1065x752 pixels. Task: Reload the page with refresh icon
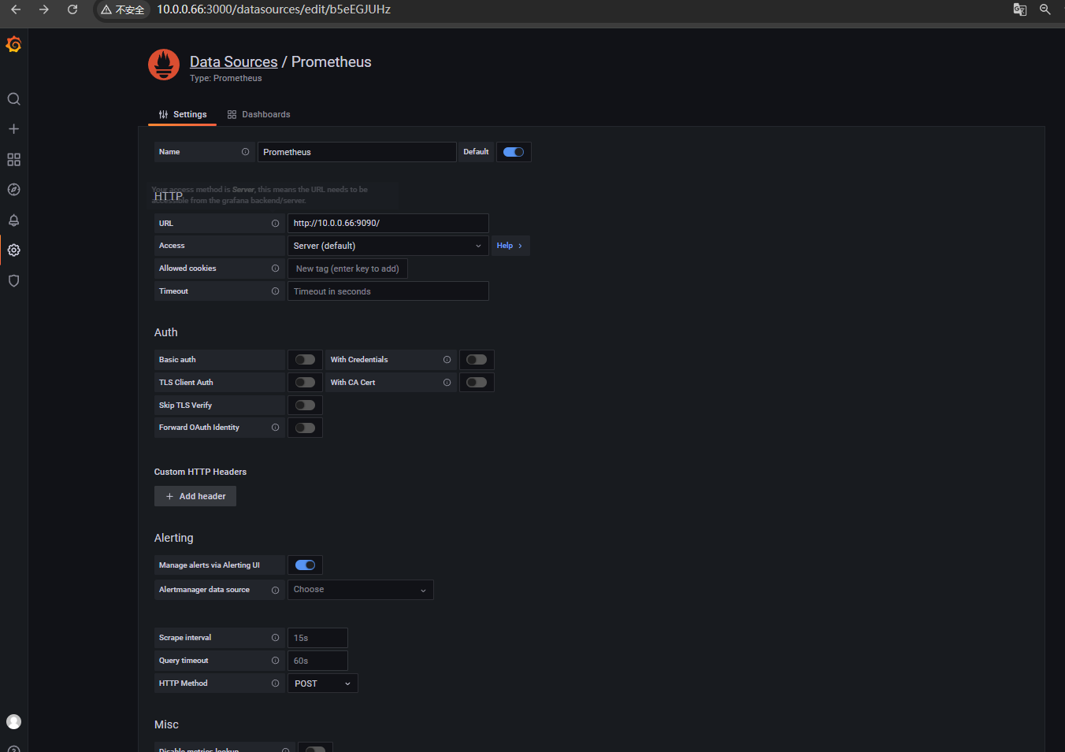point(72,9)
